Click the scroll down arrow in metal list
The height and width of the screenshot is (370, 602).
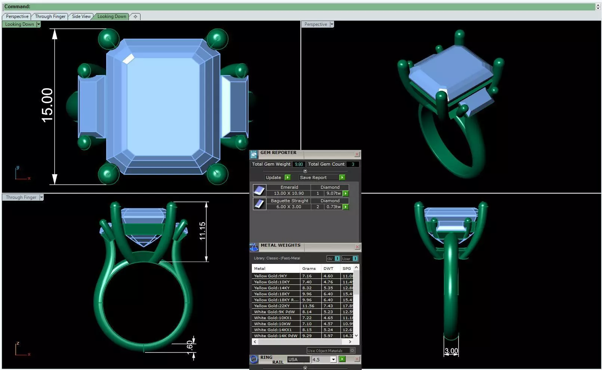356,336
